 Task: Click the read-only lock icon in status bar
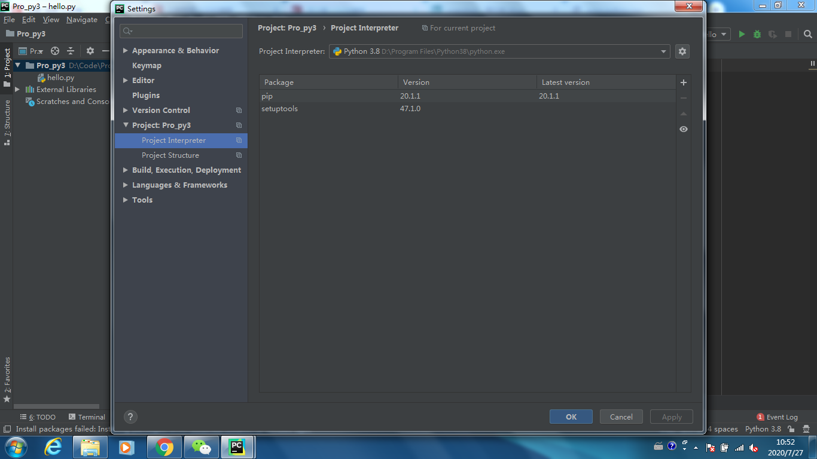pos(791,429)
